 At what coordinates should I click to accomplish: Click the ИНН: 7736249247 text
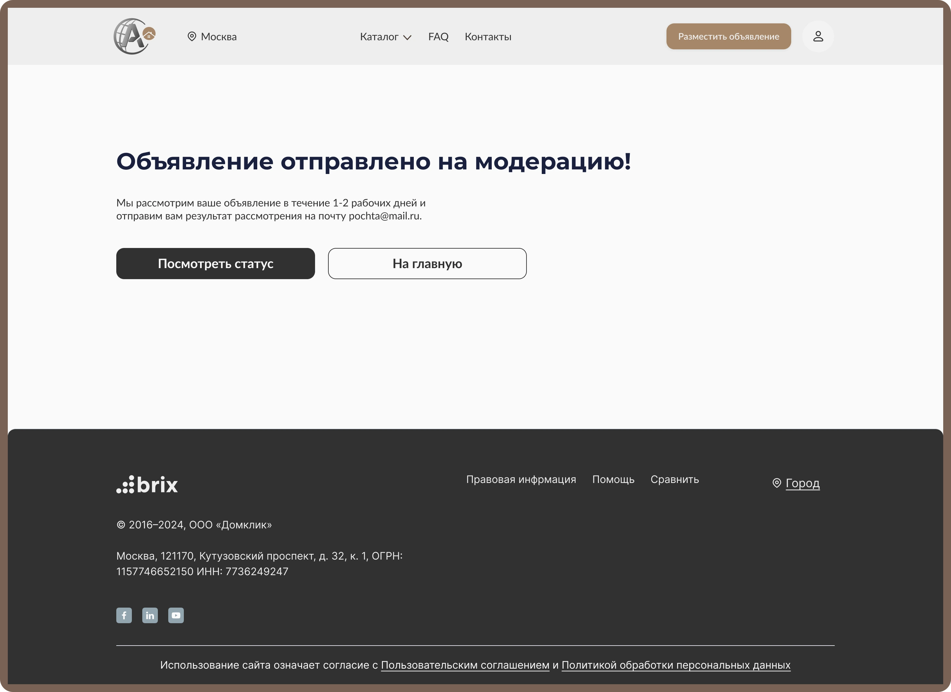click(x=242, y=572)
